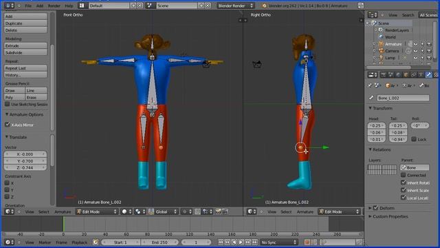Click the Camera object icon in outliner
Screen dimensions: 440x248
pos(381,51)
